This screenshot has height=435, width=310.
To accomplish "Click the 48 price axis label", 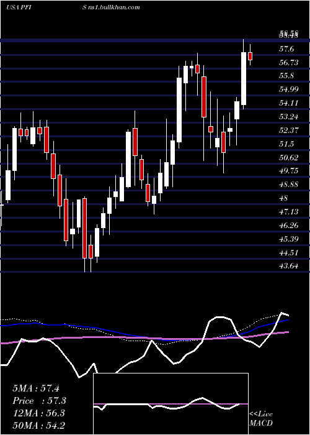I will (x=284, y=198).
